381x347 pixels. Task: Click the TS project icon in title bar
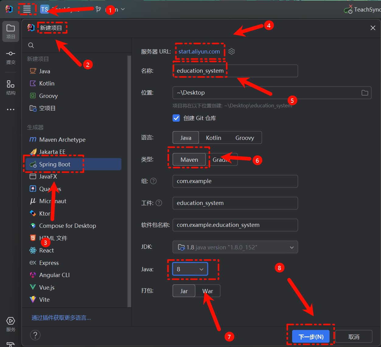coord(45,9)
